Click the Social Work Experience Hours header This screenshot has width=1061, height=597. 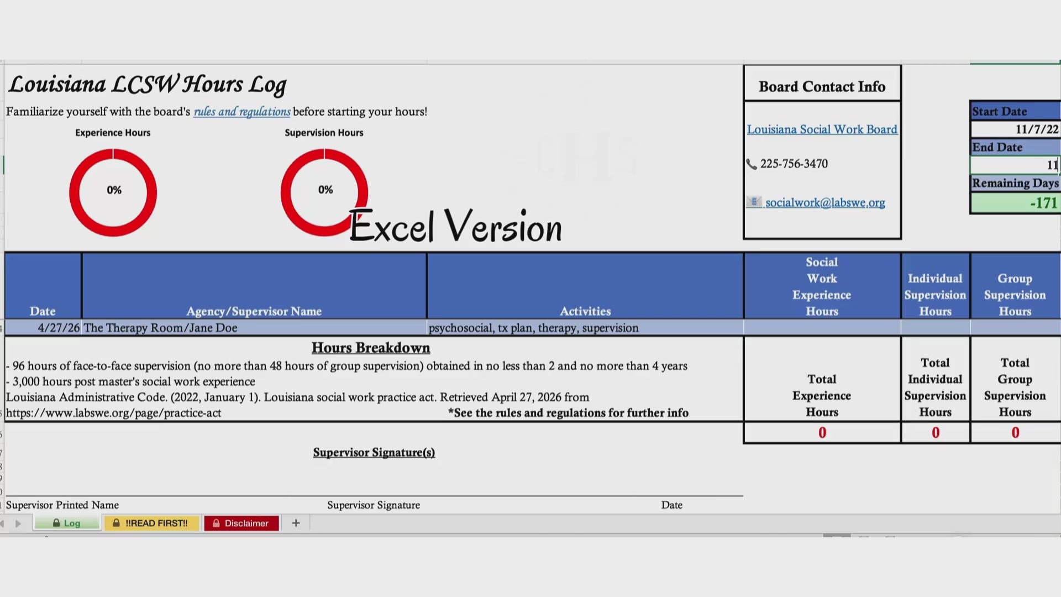pyautogui.click(x=822, y=286)
